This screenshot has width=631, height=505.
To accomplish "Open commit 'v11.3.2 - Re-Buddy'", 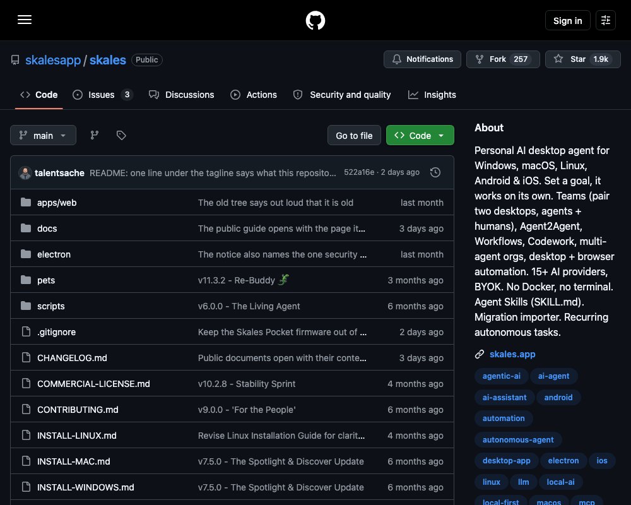I will coord(244,280).
